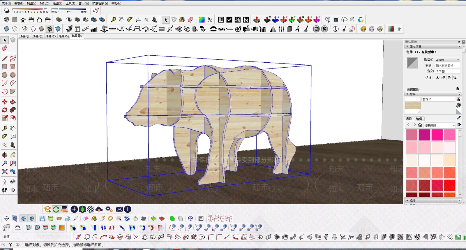
Task: Select the arrow Select tool in left toolbar
Action: [x=5, y=40]
